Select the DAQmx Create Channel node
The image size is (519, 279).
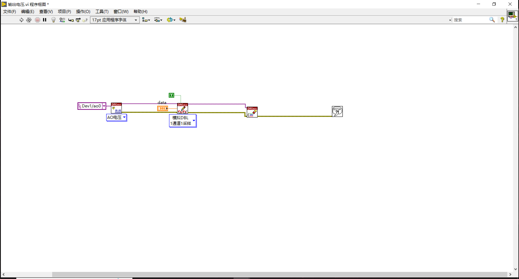116,108
